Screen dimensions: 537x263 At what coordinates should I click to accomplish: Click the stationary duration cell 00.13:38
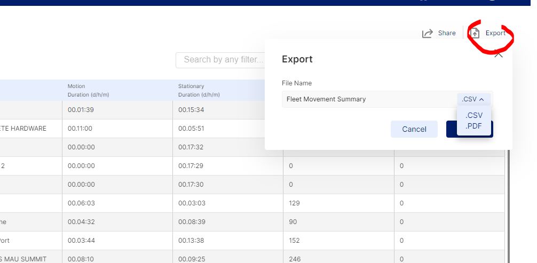(x=192, y=241)
